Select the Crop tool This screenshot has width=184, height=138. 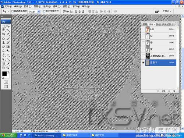[3, 34]
